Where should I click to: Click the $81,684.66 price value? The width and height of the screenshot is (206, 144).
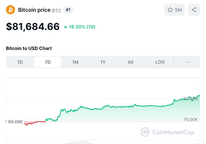[x=33, y=27]
